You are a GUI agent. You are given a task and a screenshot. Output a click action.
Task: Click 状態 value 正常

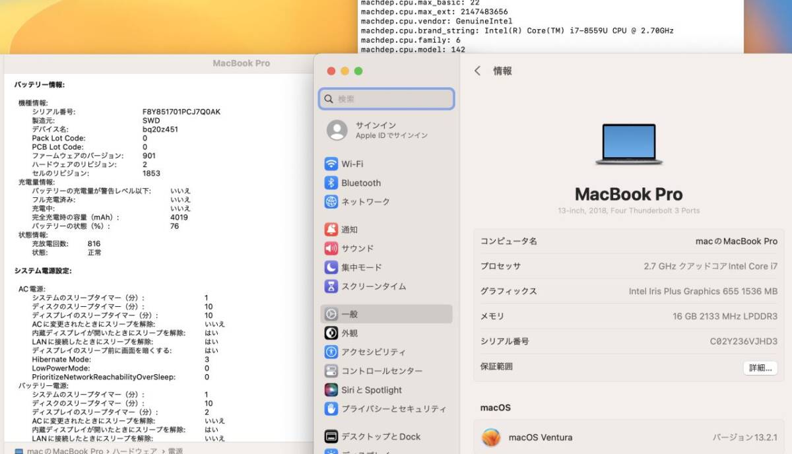(94, 252)
